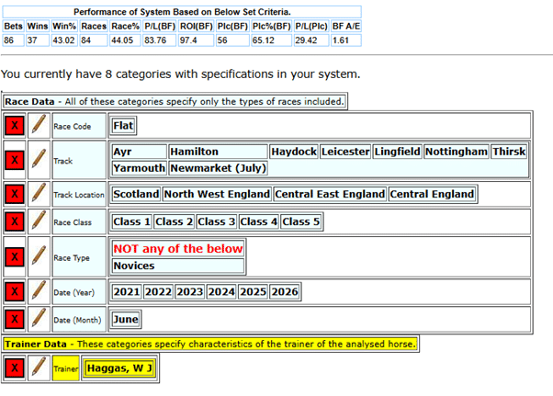This screenshot has height=396, width=553.
Task: Click the Win% column header
Action: coord(64,26)
